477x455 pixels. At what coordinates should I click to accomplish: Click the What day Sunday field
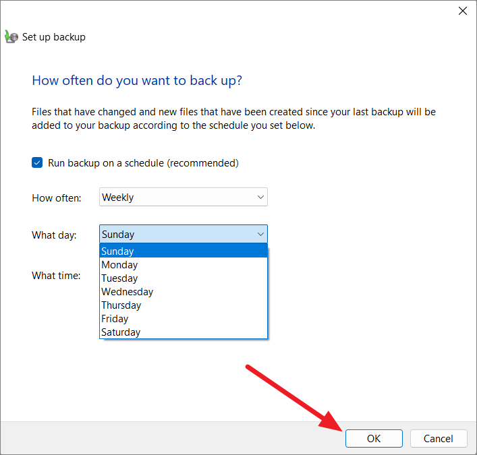(183, 234)
